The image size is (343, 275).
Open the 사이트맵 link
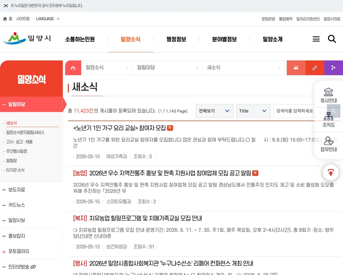(23, 19)
